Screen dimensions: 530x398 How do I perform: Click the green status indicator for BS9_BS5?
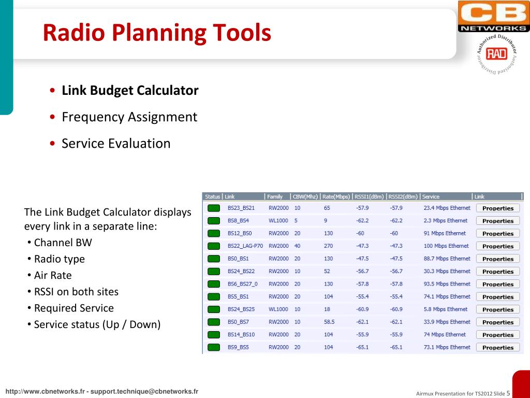click(214, 347)
